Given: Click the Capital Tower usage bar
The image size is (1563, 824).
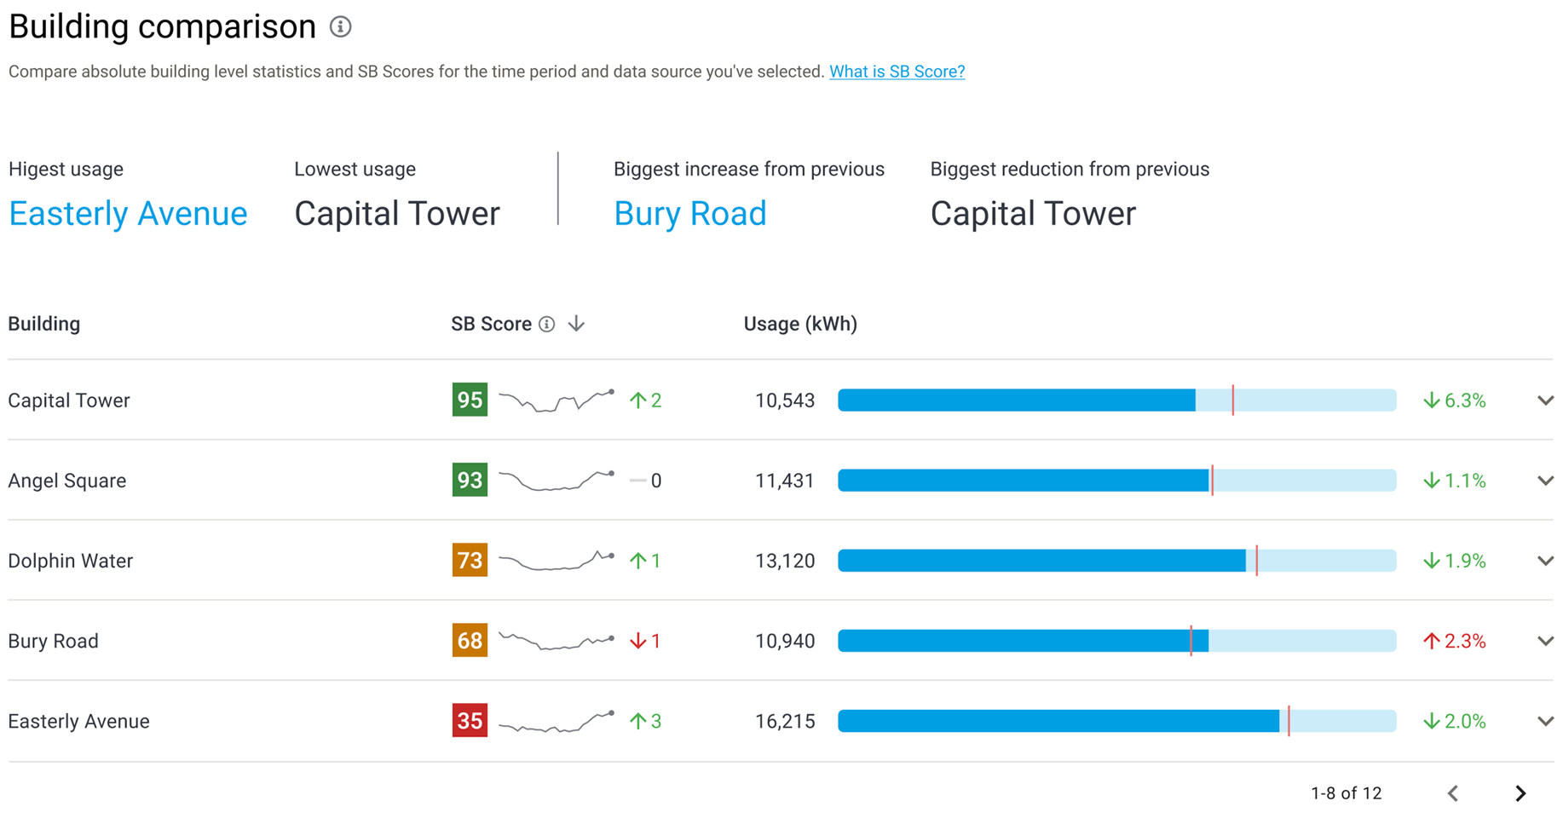Looking at the screenshot, I should [1117, 400].
